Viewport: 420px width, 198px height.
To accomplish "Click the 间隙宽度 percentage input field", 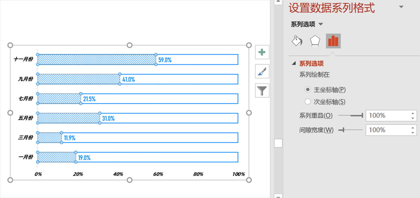I will coord(387,130).
